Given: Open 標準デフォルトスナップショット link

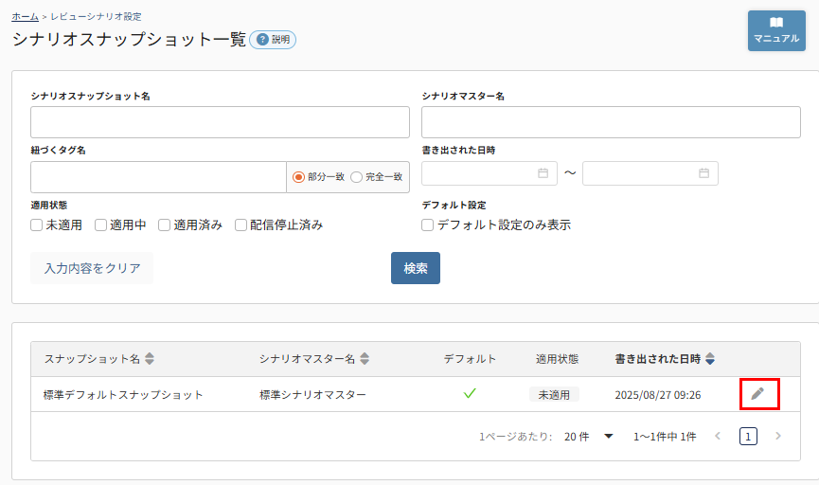Looking at the screenshot, I should (x=123, y=395).
